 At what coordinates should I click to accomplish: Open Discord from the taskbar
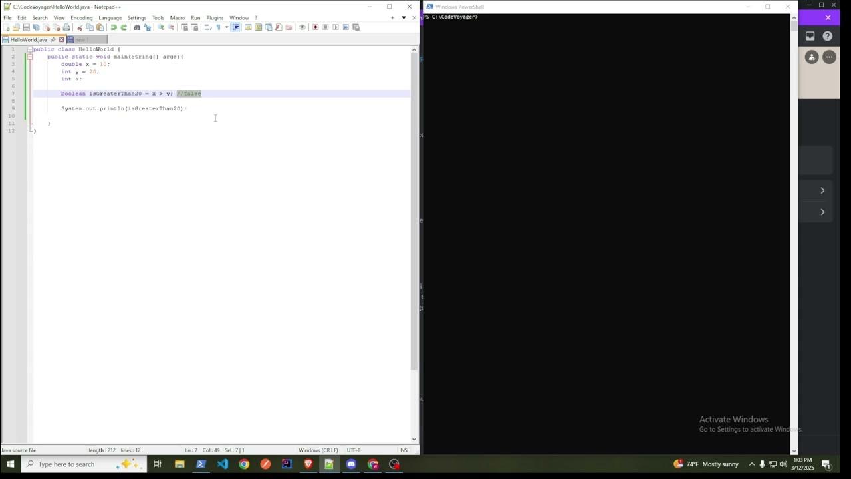point(351,464)
